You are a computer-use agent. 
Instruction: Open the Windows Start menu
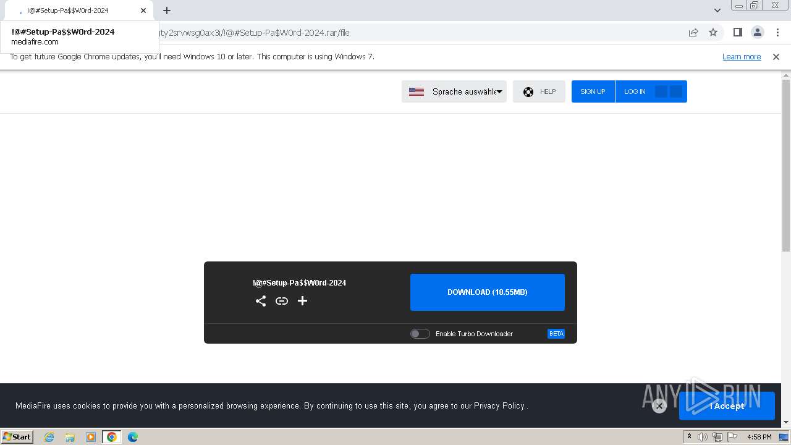click(17, 437)
